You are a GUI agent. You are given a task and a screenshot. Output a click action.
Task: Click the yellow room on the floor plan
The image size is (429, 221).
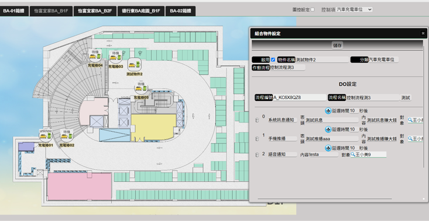click(x=153, y=128)
